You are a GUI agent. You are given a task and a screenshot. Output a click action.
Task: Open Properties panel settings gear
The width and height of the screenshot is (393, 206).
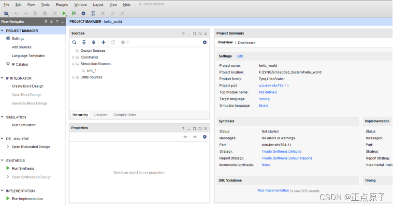point(205,137)
